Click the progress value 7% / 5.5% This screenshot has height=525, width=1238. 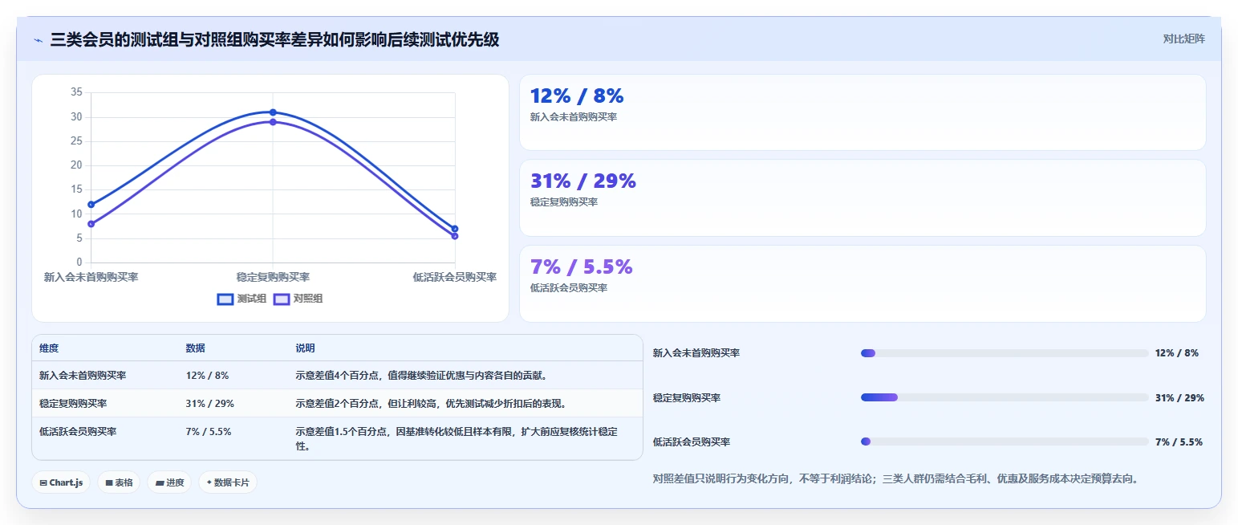click(x=1179, y=442)
